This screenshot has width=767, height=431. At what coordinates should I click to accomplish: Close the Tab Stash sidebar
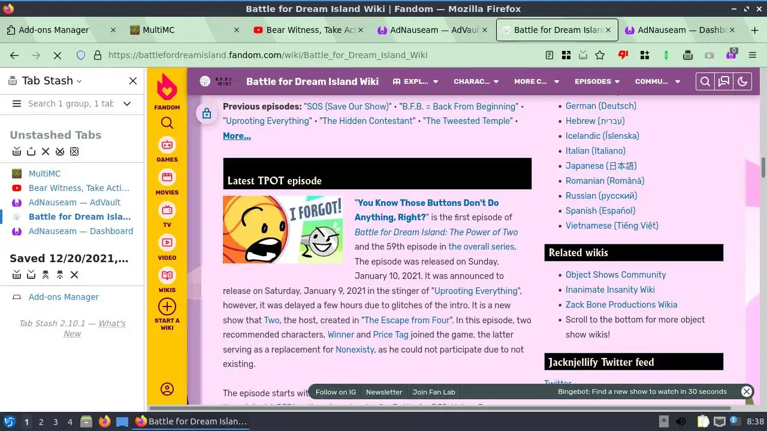point(133,81)
